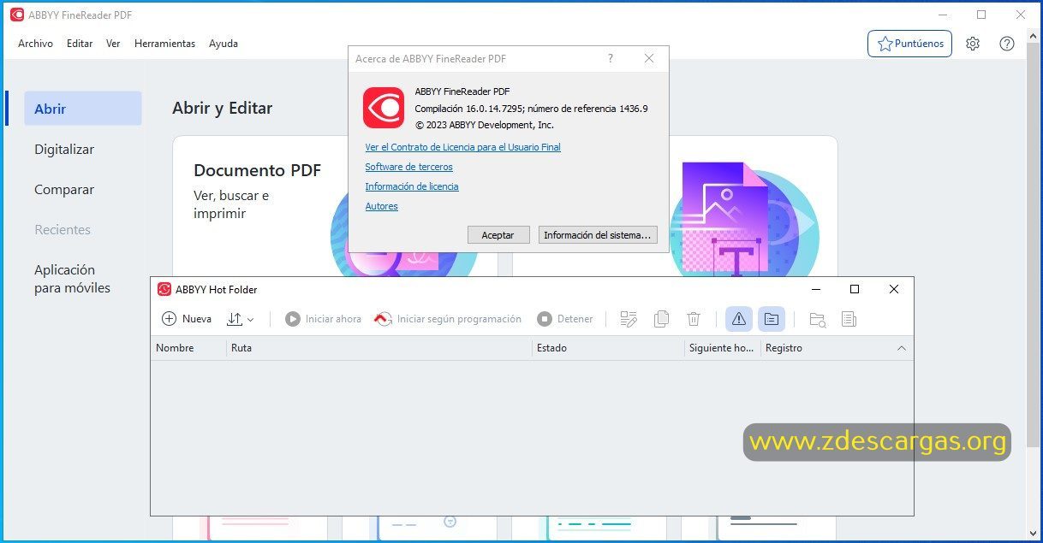Open the Herramientas menu
Image resolution: width=1043 pixels, height=543 pixels.
(164, 44)
